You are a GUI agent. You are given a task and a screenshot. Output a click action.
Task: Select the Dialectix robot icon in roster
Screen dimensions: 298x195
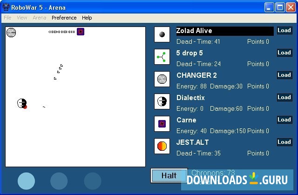162,101
